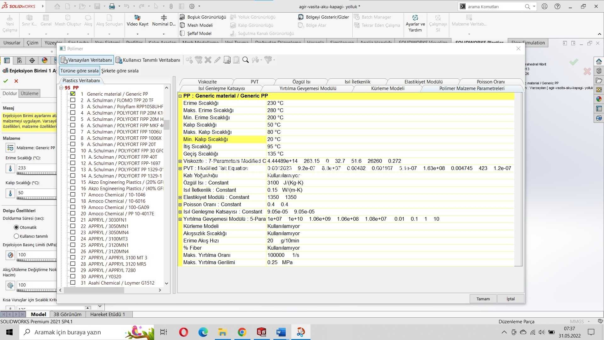Check A. Schulman / POLYFORT FPP 20T box
The width and height of the screenshot is (604, 340).
[x=73, y=144]
